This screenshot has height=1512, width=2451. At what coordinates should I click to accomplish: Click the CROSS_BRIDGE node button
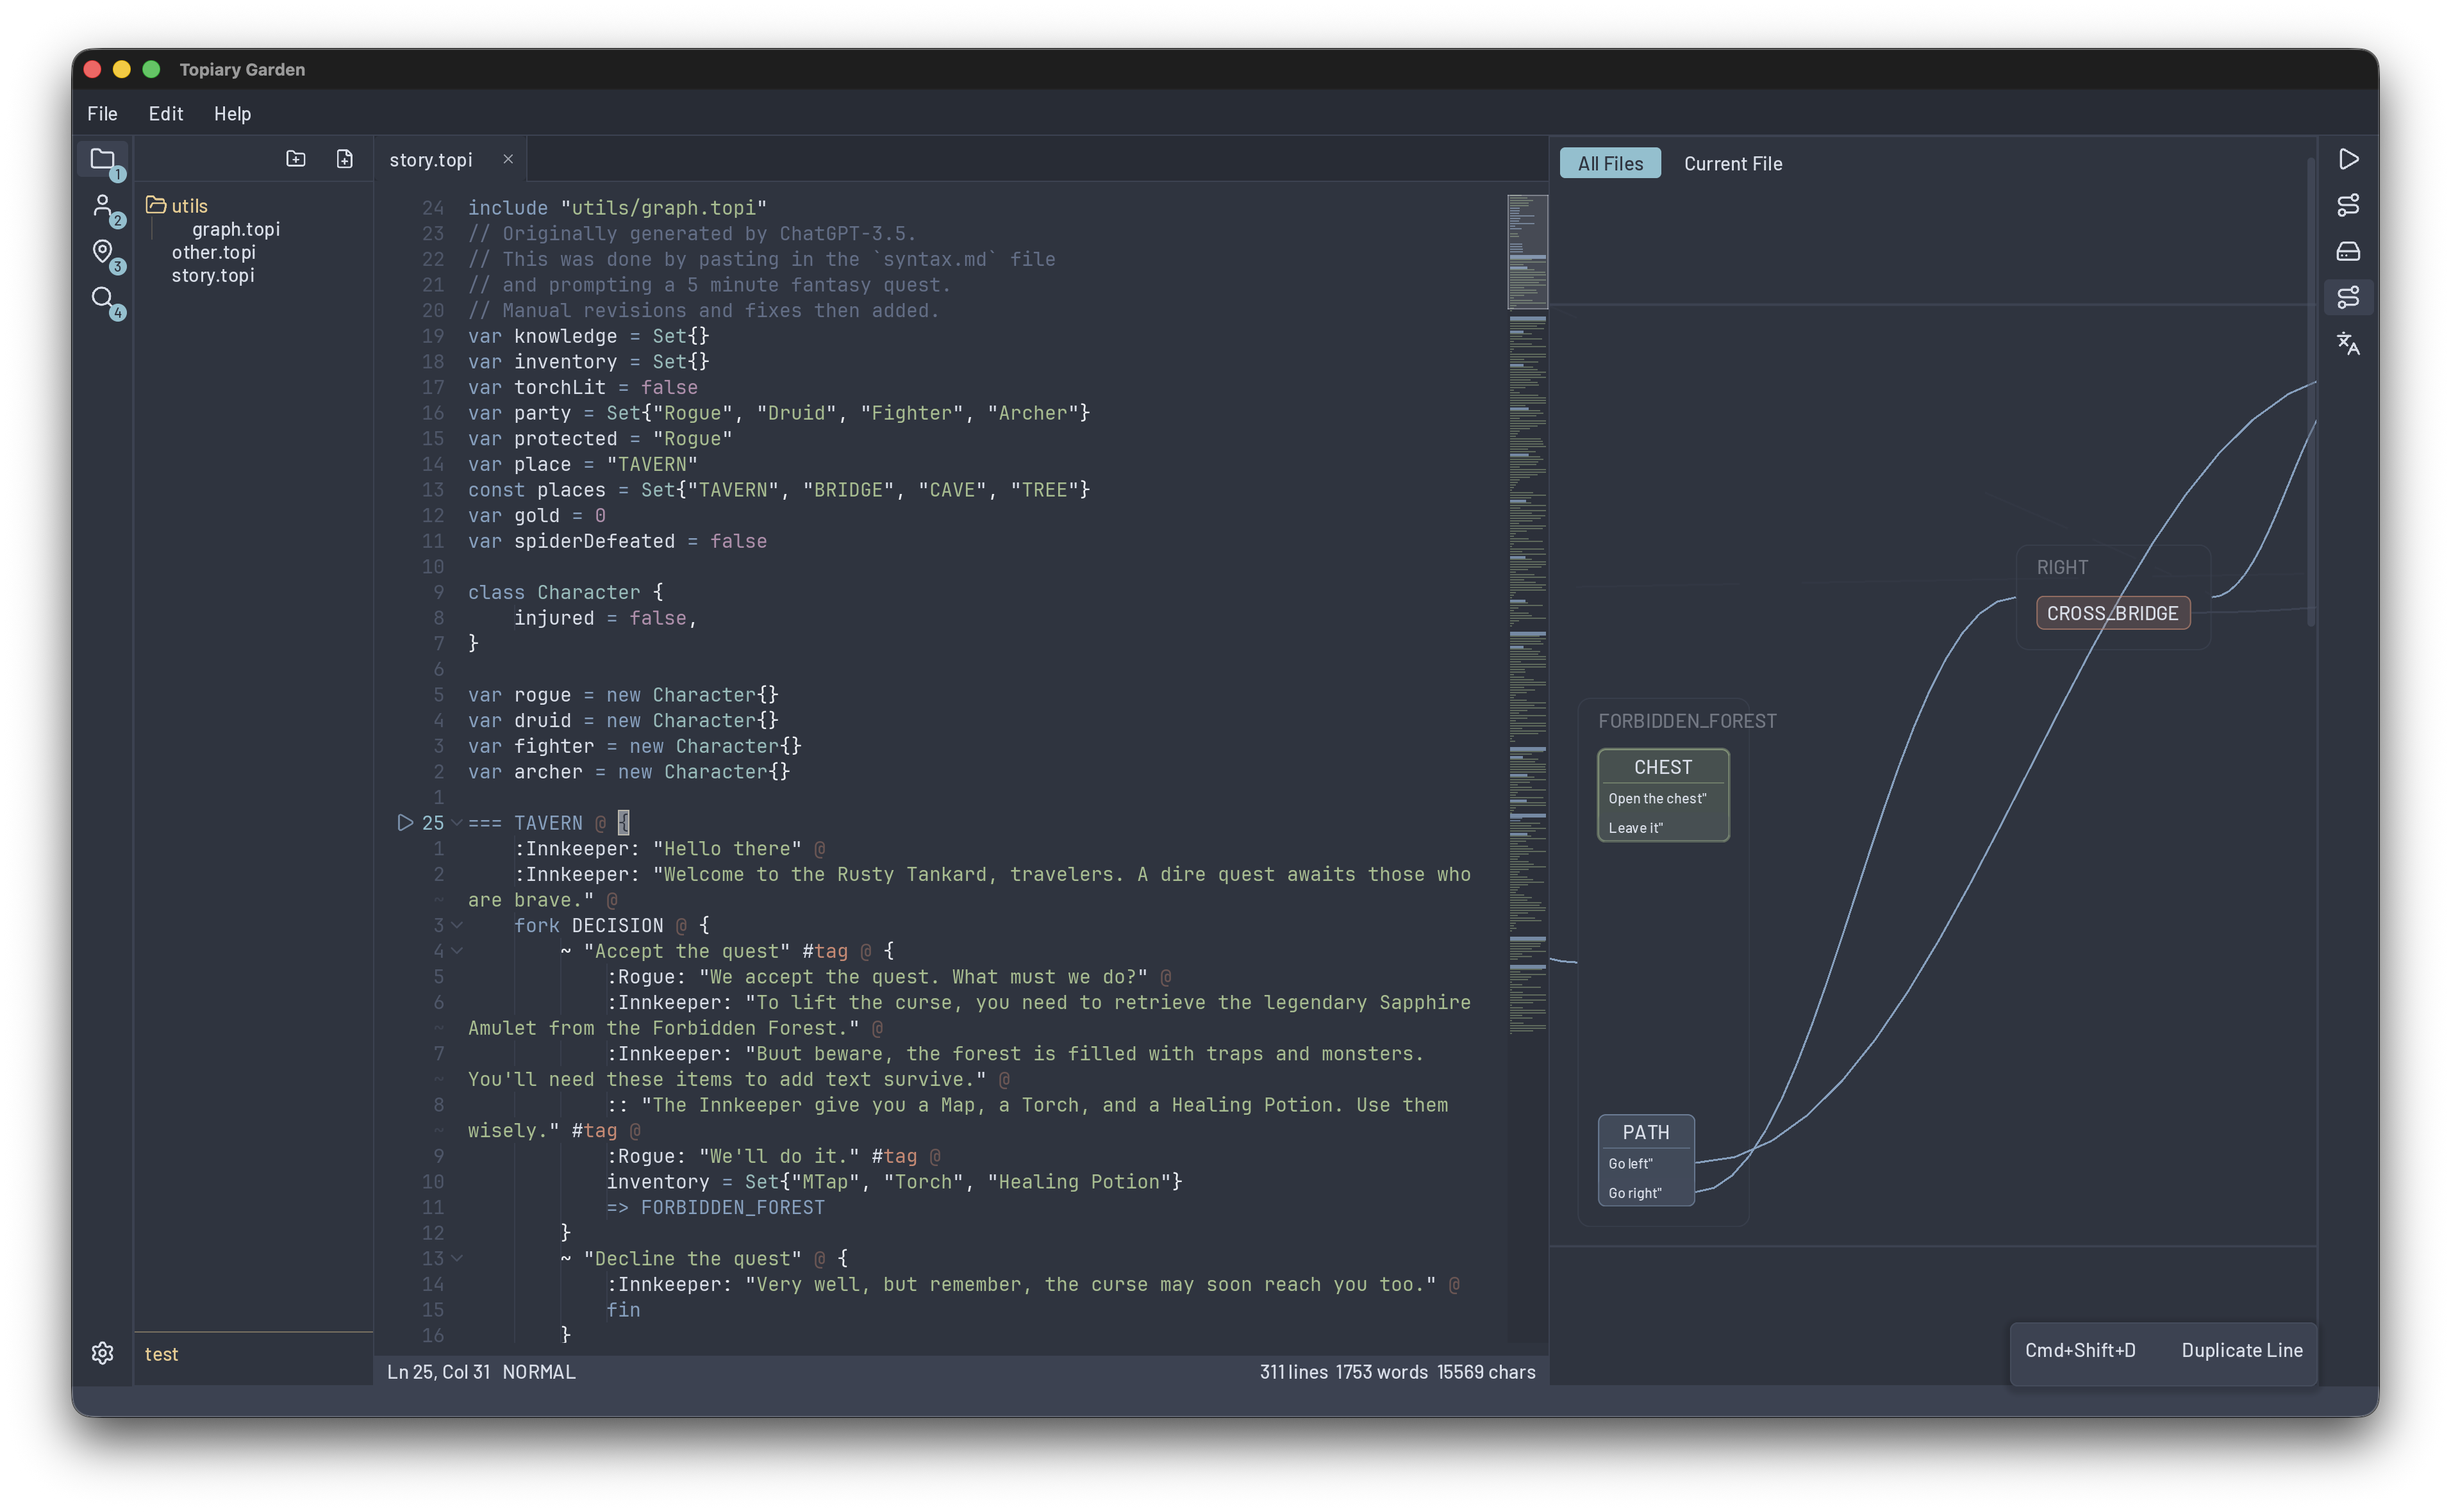point(2113,612)
